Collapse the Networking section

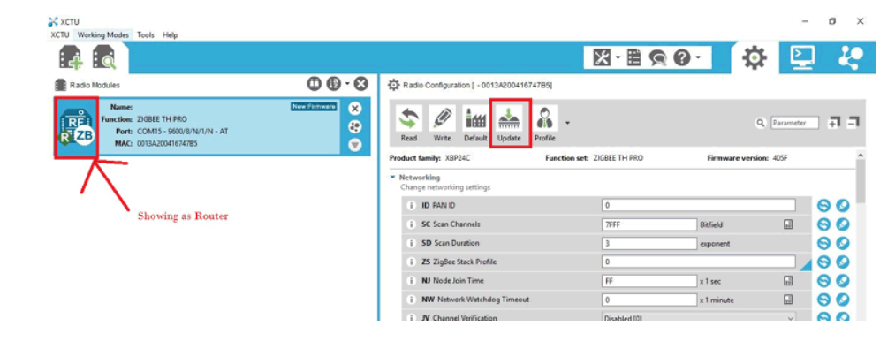tap(392, 178)
